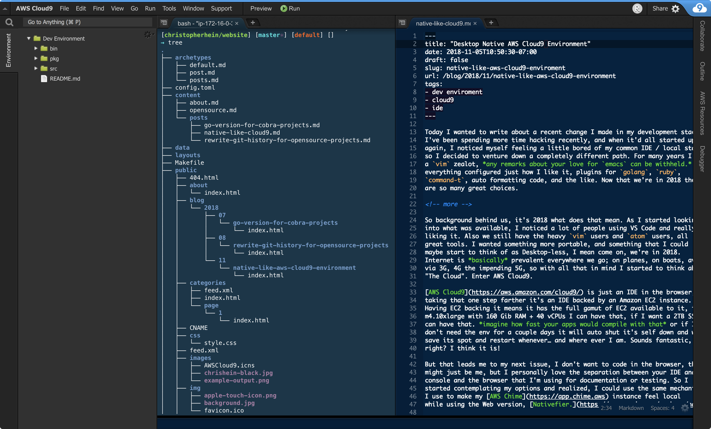This screenshot has height=429, width=711.
Task: Toggle the AWS Resources side panel
Action: 702,113
